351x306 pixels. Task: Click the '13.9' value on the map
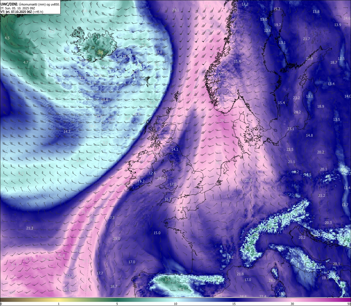click(338, 25)
